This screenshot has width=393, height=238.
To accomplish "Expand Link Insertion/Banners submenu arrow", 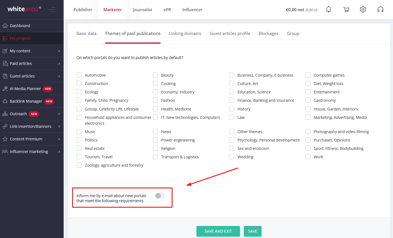I will tap(59, 126).
